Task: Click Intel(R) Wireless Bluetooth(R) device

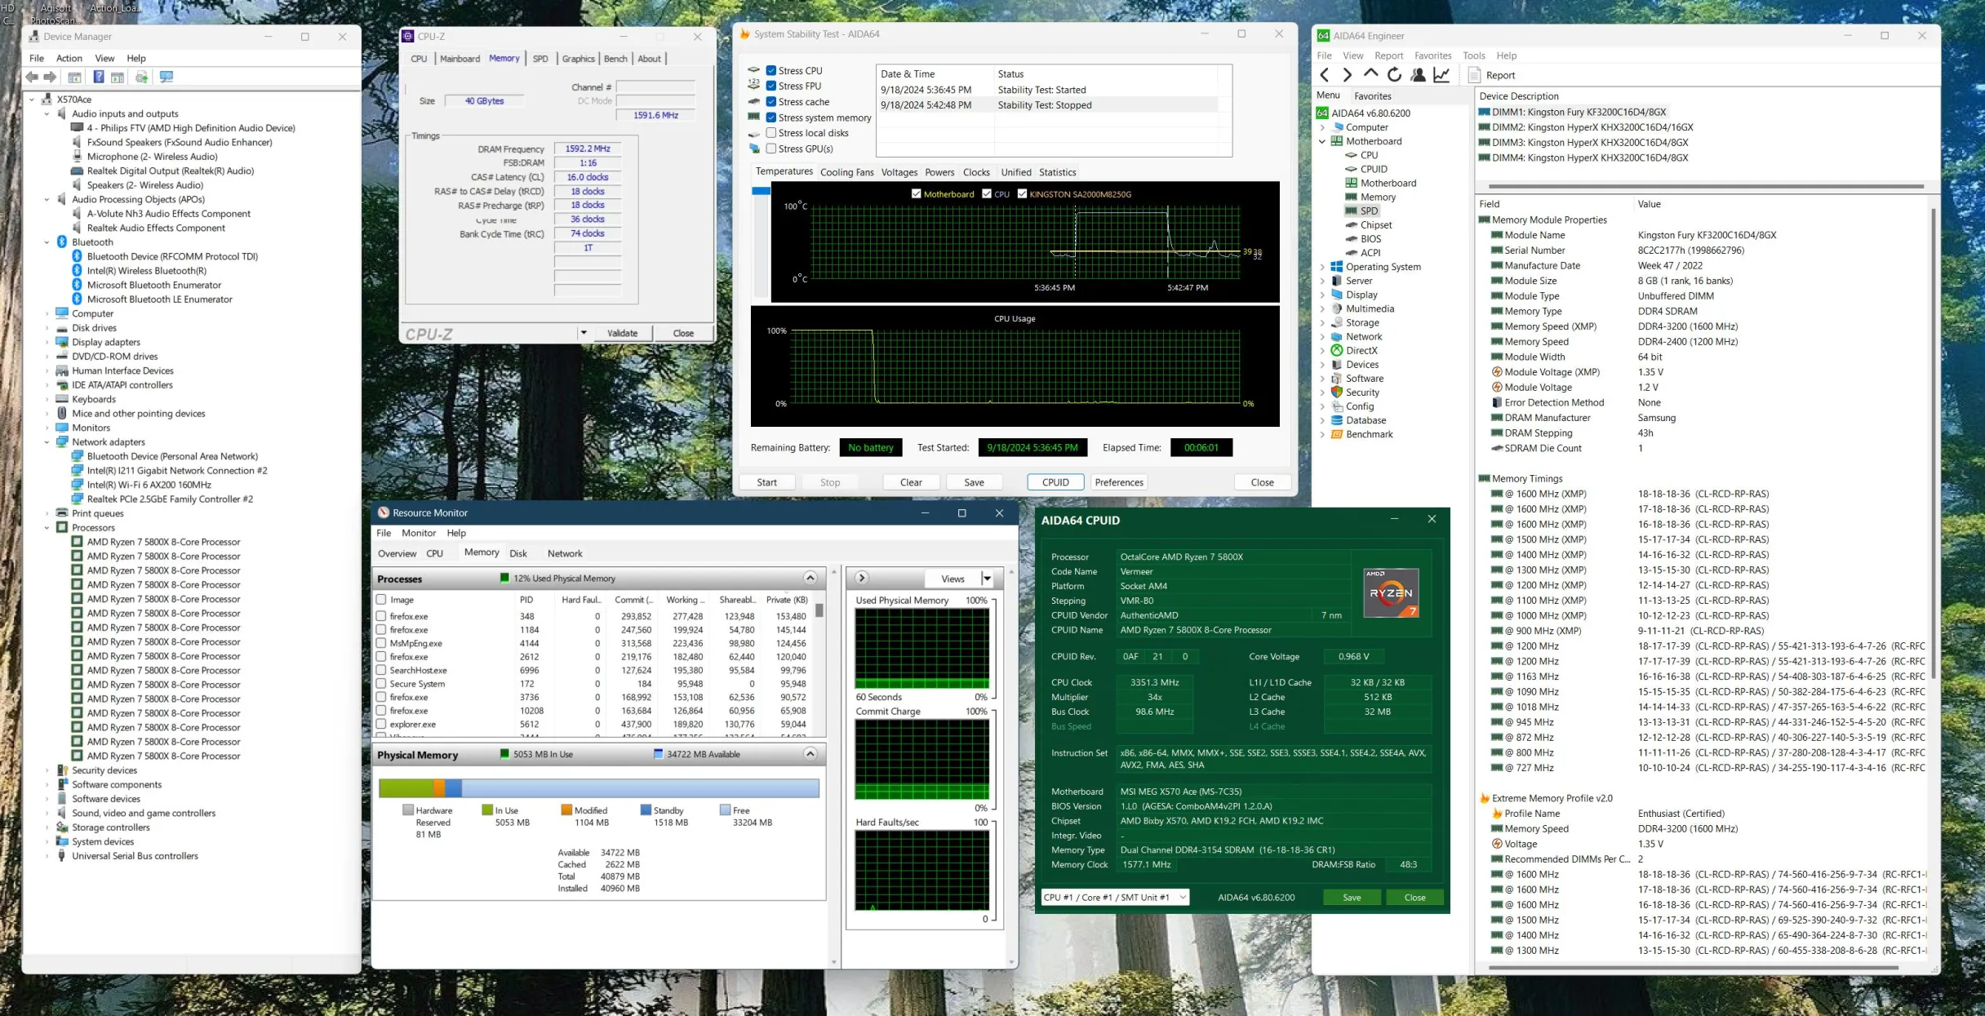Action: pos(146,271)
